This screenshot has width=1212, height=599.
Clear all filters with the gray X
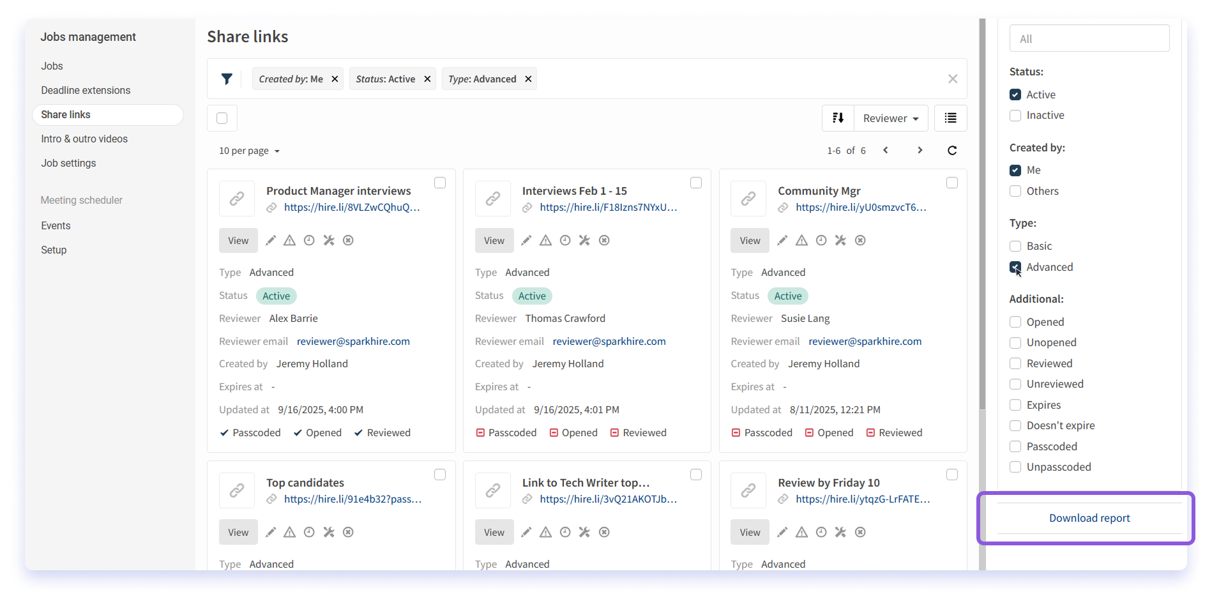(x=953, y=79)
